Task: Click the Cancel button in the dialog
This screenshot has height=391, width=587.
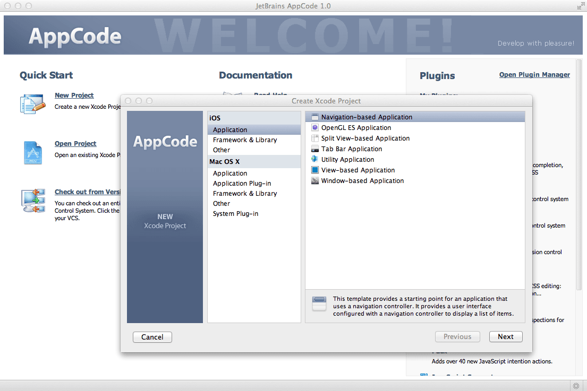Action: click(x=152, y=337)
